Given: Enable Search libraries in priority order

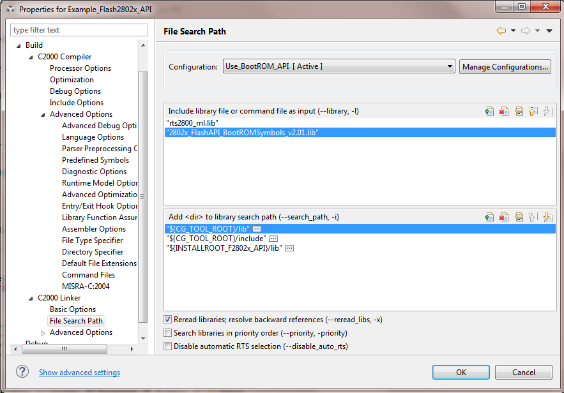Looking at the screenshot, I should coord(168,333).
